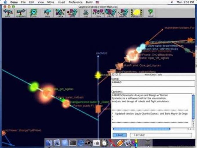Click the Build hard-hat toolbar icon

[136, 13]
